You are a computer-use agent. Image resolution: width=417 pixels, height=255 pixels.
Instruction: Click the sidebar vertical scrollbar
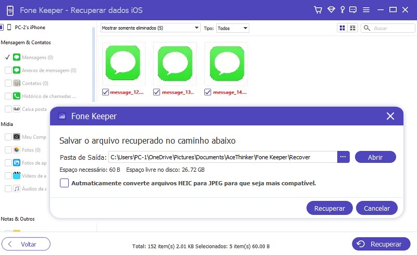click(x=94, y=65)
